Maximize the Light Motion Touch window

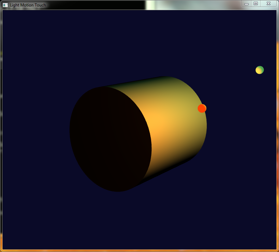(x=255, y=3)
